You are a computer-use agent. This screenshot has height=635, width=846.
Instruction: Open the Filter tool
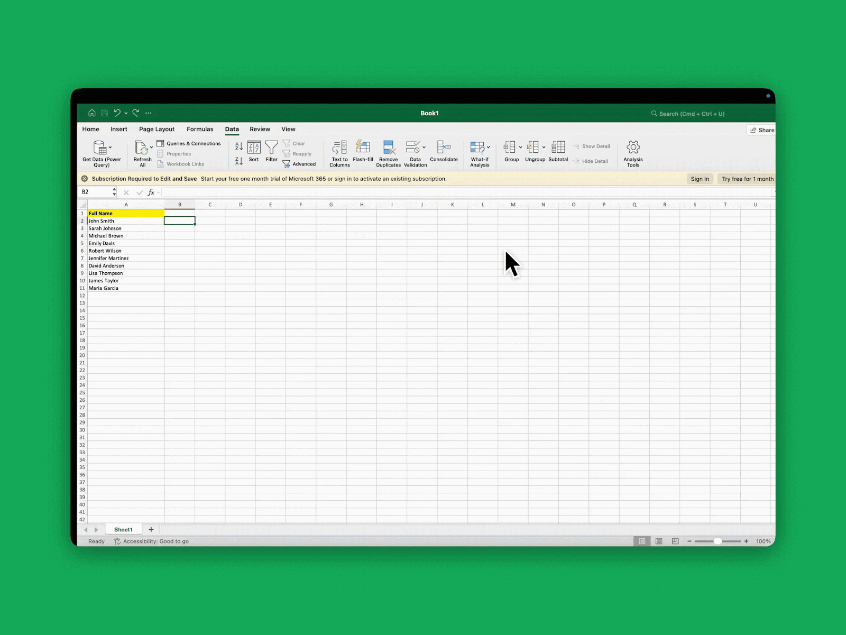271,153
